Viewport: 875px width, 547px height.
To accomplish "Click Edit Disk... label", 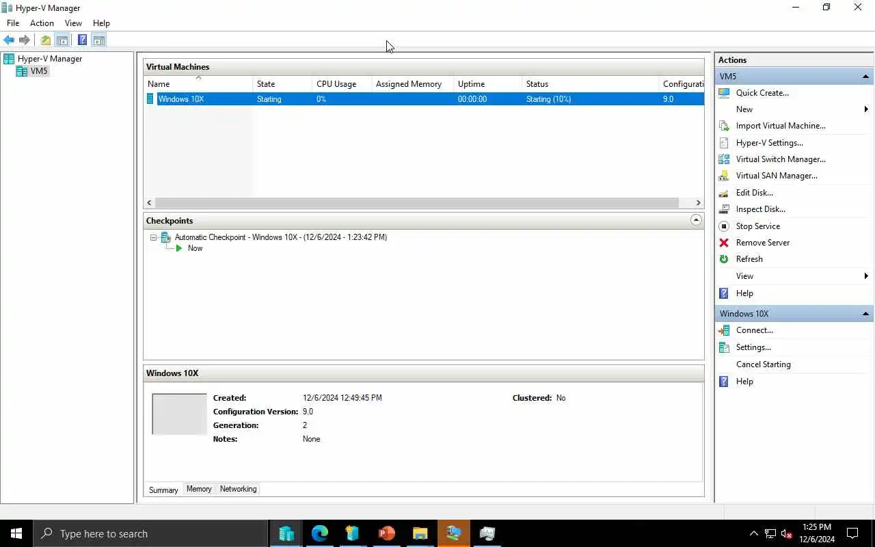I will (755, 193).
